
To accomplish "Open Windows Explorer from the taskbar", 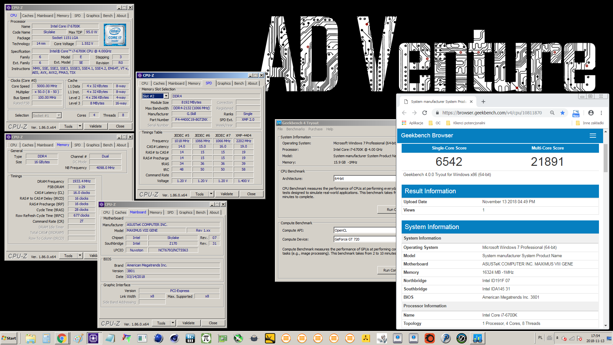I will pyautogui.click(x=31, y=338).
